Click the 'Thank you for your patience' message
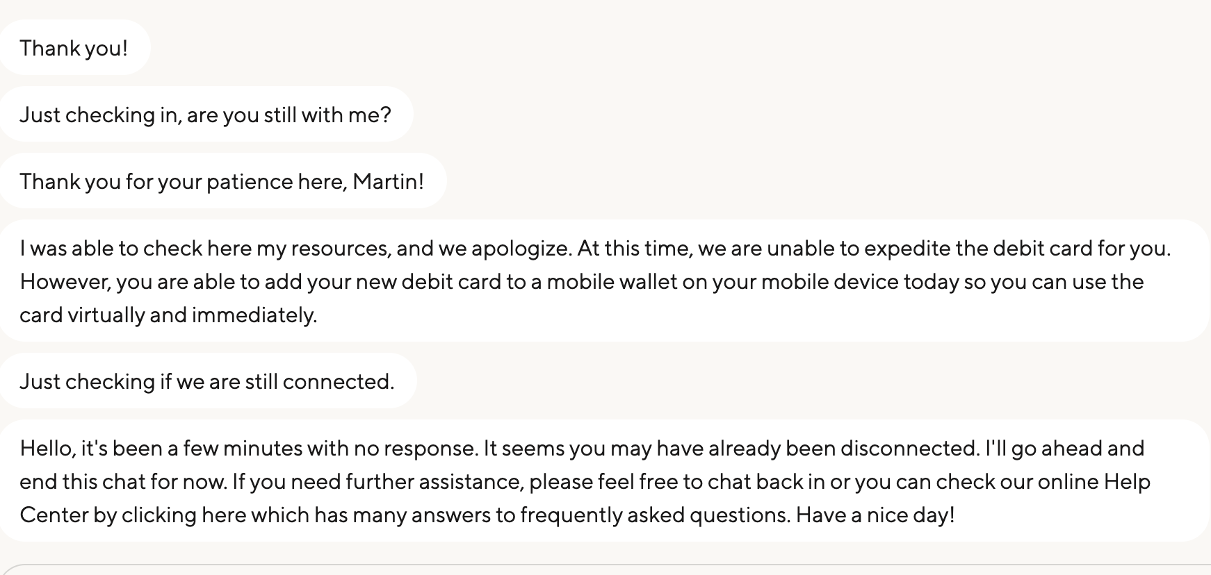This screenshot has width=1211, height=575. pyautogui.click(x=222, y=181)
